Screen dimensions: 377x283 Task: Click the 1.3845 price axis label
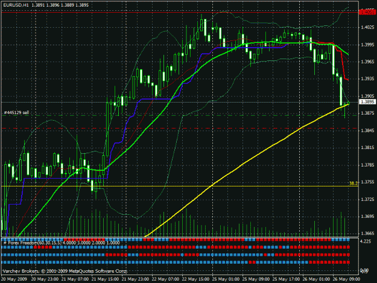[x=367, y=130]
